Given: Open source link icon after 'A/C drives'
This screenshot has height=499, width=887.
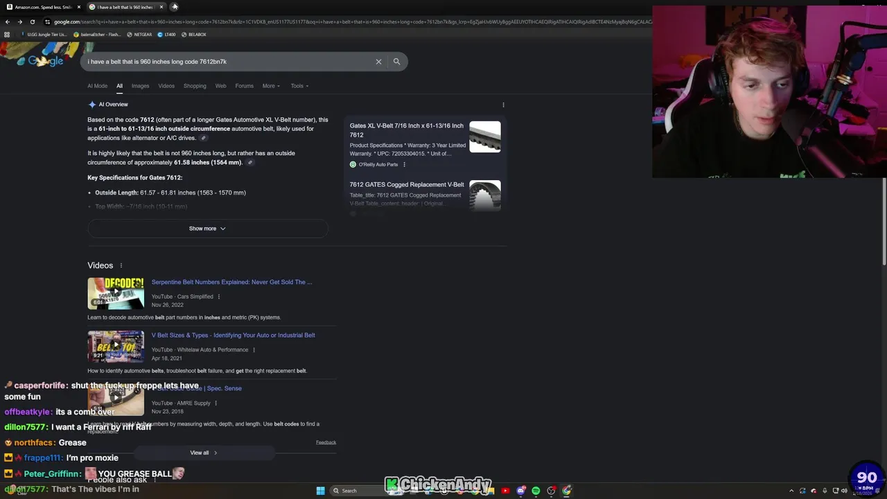Looking at the screenshot, I should pyautogui.click(x=203, y=138).
